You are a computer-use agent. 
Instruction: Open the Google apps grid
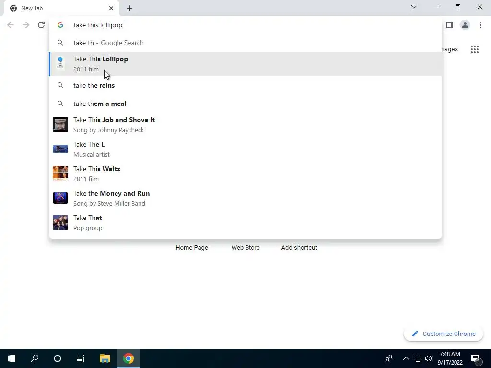(x=475, y=49)
